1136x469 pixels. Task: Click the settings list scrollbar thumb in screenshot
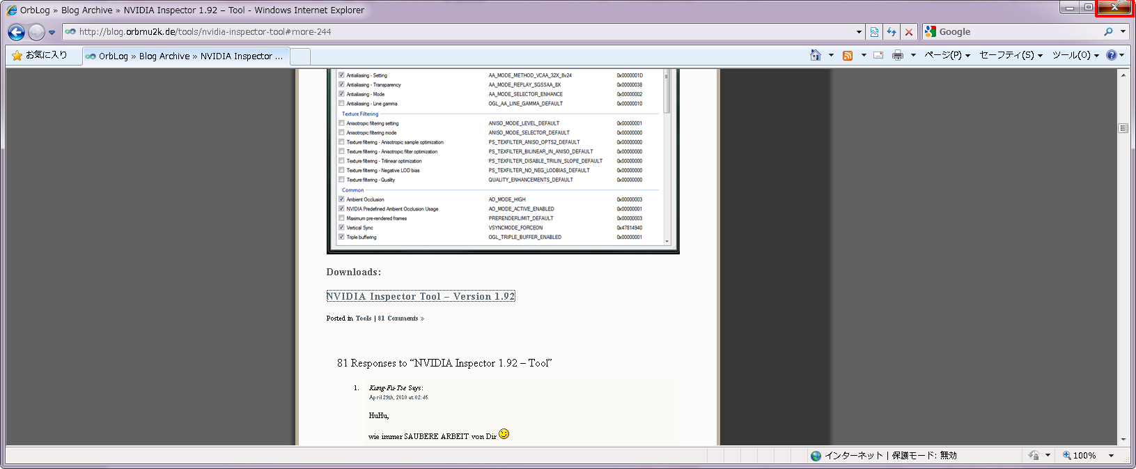[667, 91]
